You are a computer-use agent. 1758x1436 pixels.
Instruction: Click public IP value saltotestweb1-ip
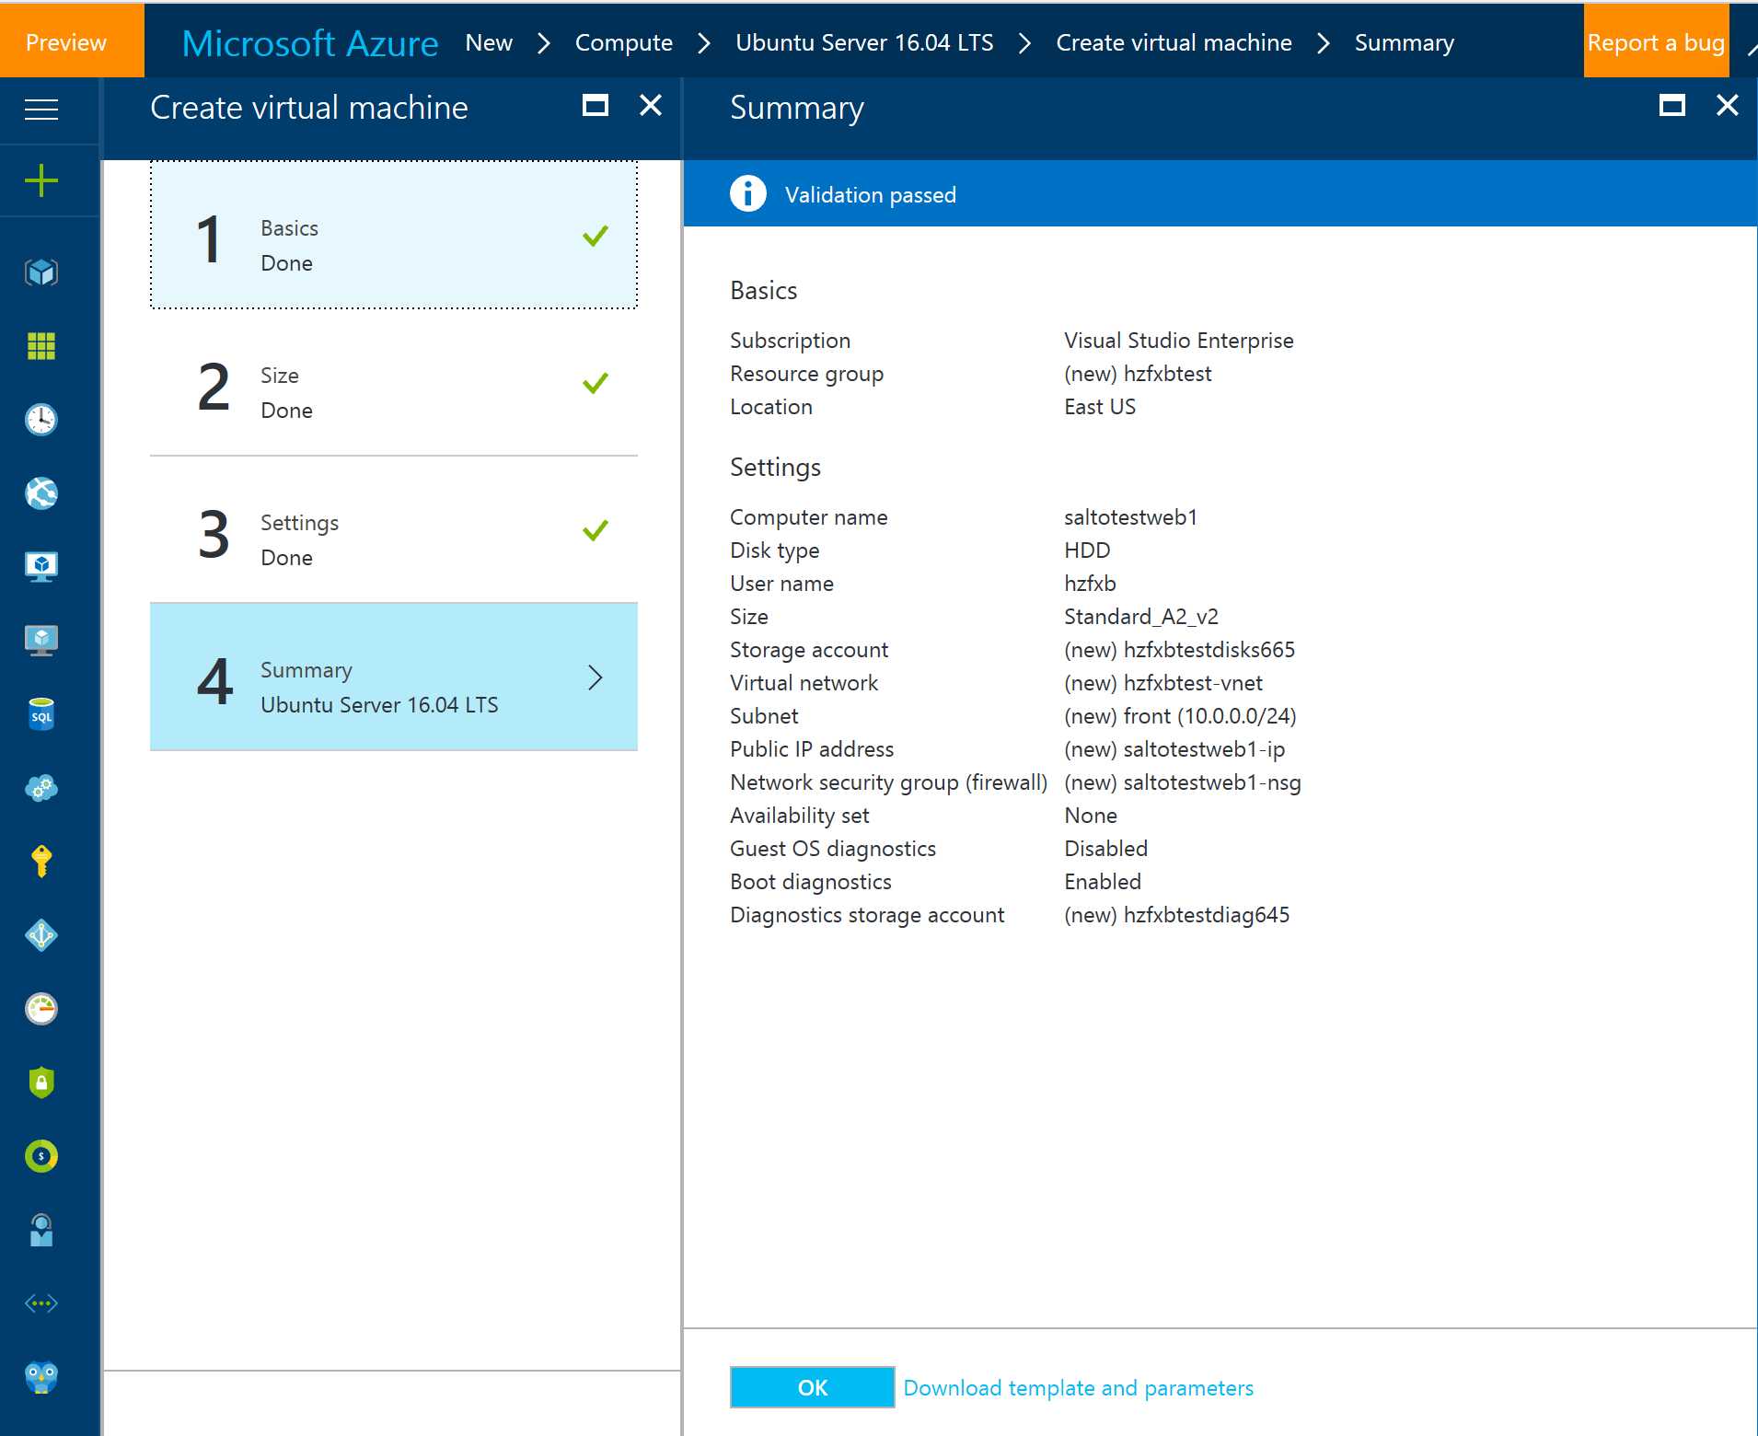tap(1174, 749)
